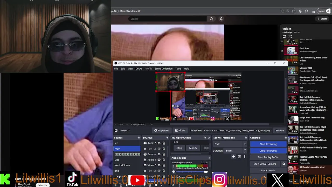Image resolution: width=332 pixels, height=187 pixels.
Task: Select the vids scene
Action: click(127, 160)
